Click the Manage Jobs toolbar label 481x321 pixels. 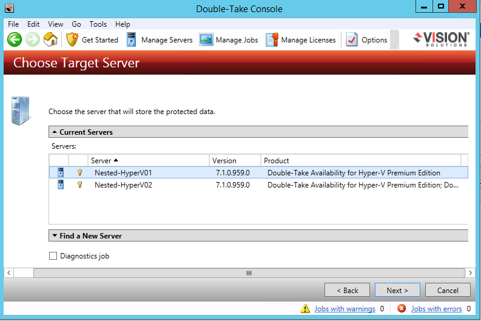click(237, 40)
